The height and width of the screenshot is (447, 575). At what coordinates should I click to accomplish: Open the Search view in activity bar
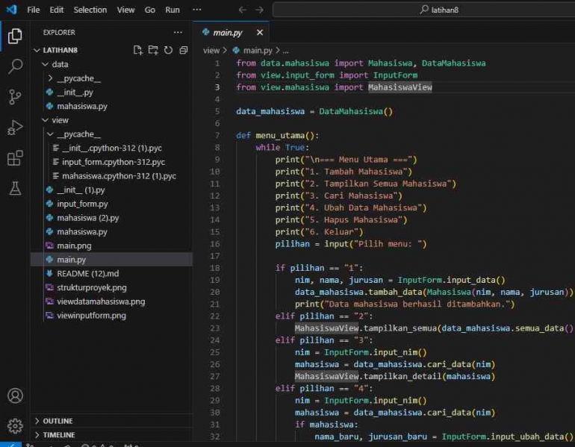(x=15, y=66)
